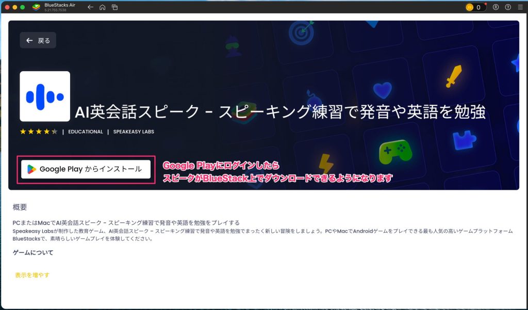Screen dimensions: 528x310
Task: Click the 概要 section heading
Action: (20, 207)
